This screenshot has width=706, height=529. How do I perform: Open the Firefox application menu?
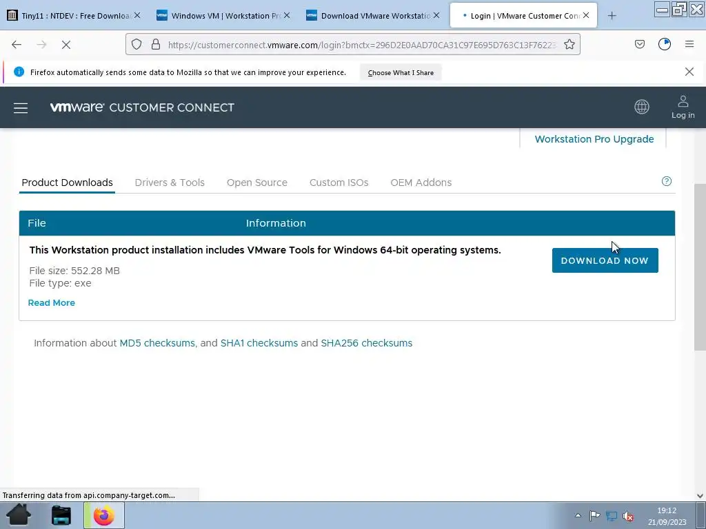[689, 44]
